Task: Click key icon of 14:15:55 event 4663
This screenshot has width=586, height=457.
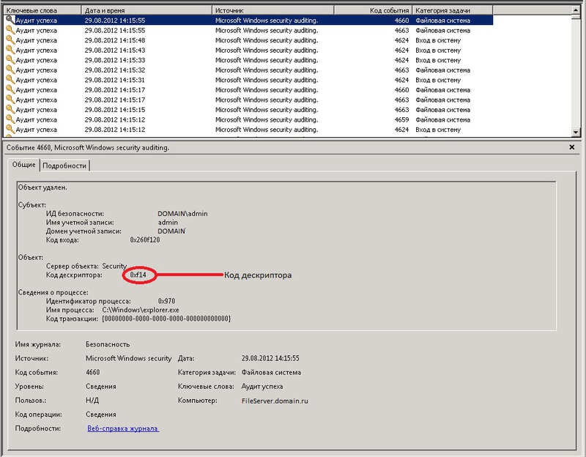Action: click(10, 31)
